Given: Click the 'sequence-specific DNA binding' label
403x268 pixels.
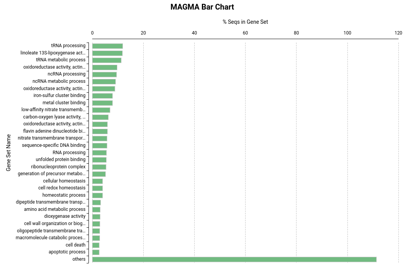Looking at the screenshot, I should (54, 145).
